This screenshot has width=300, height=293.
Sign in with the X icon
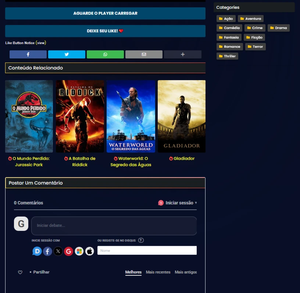(x=58, y=251)
